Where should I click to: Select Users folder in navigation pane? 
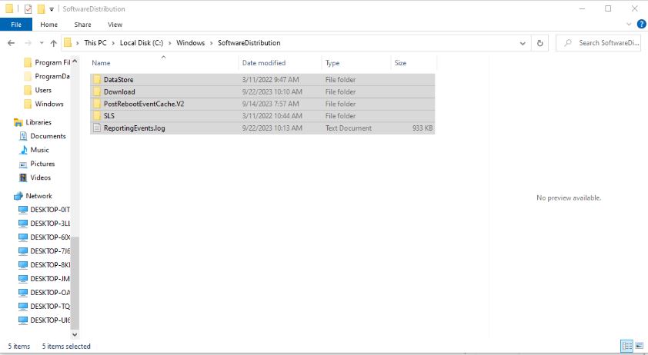(38, 90)
